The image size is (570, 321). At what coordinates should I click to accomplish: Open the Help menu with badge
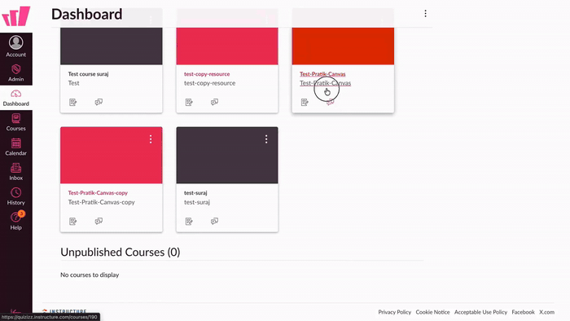[16, 221]
